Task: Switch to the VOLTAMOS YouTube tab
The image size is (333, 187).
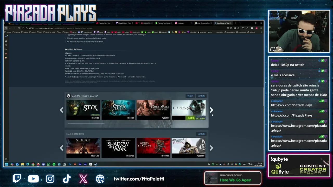Action: (x=144, y=23)
